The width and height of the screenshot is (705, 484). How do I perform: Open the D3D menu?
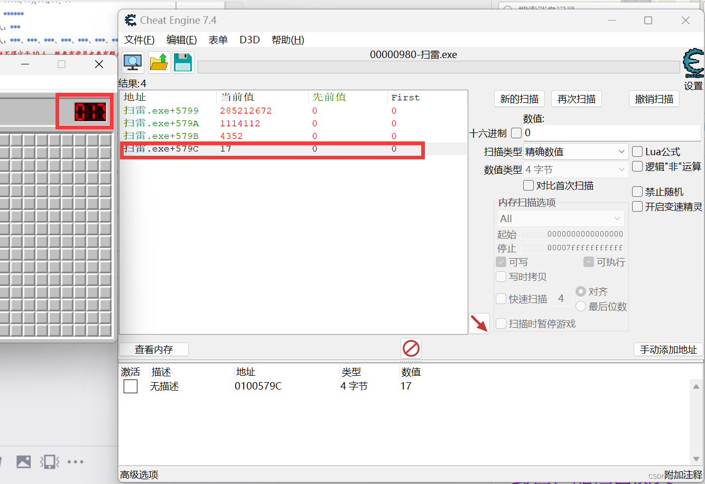pos(249,40)
